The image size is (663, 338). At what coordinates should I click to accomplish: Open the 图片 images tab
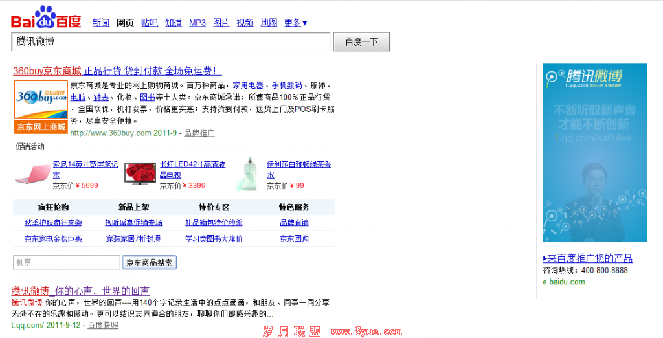[221, 23]
